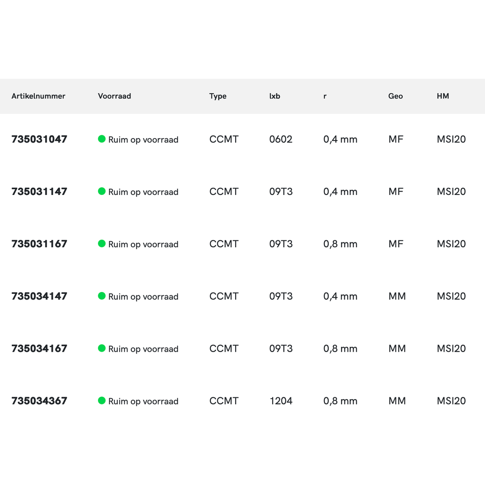Open article number 735034167
Image resolution: width=485 pixels, height=485 pixels.
pos(39,349)
